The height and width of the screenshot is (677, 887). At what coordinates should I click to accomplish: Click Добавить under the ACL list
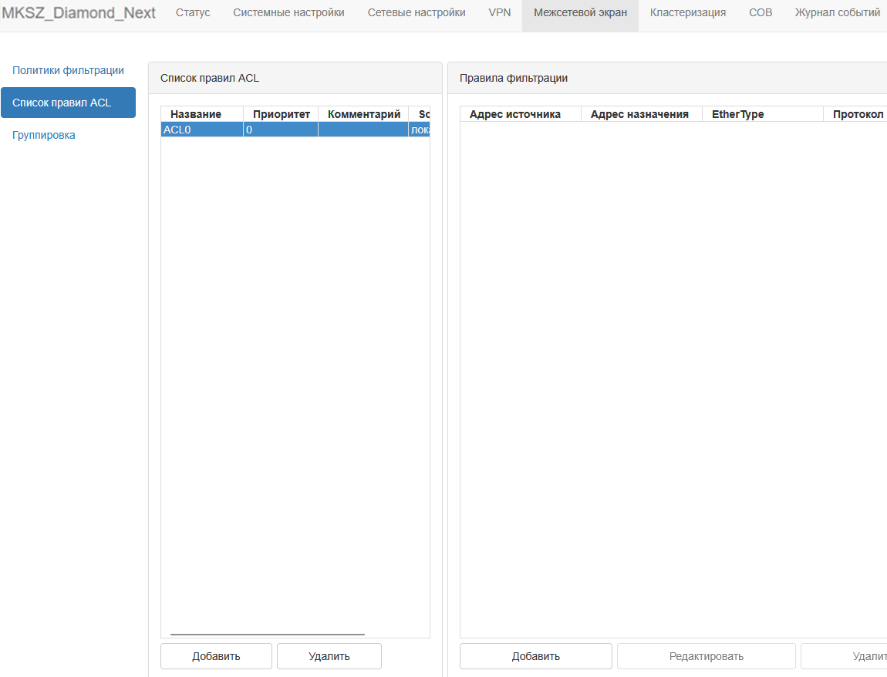click(x=216, y=656)
